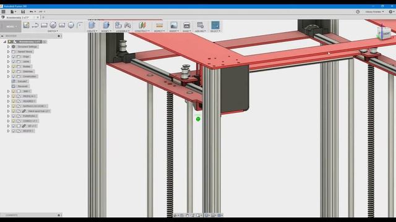The image size is (396, 222).
Task: Click the Add-Ins scripts icon
Action: 200,25
